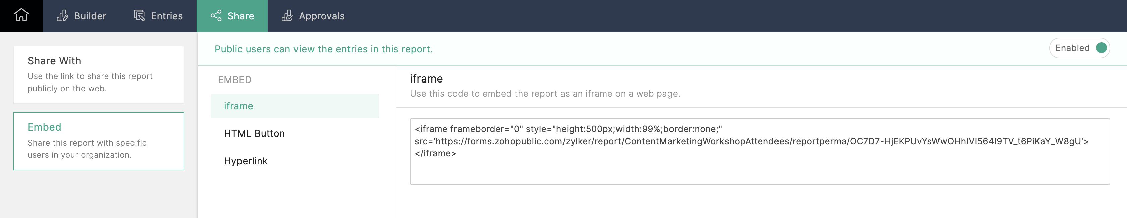Open the Builder tab
Screen dimensions: 1127x218
coord(90,16)
